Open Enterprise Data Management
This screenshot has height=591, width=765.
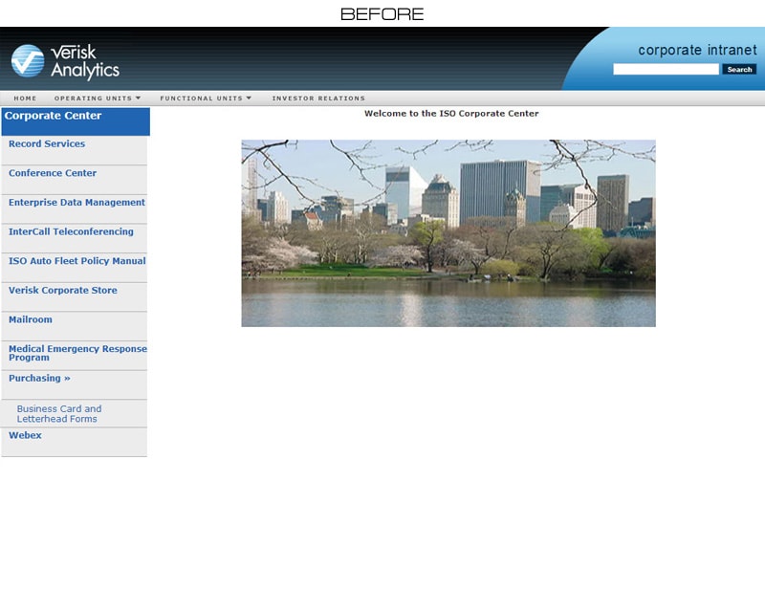[x=75, y=202]
